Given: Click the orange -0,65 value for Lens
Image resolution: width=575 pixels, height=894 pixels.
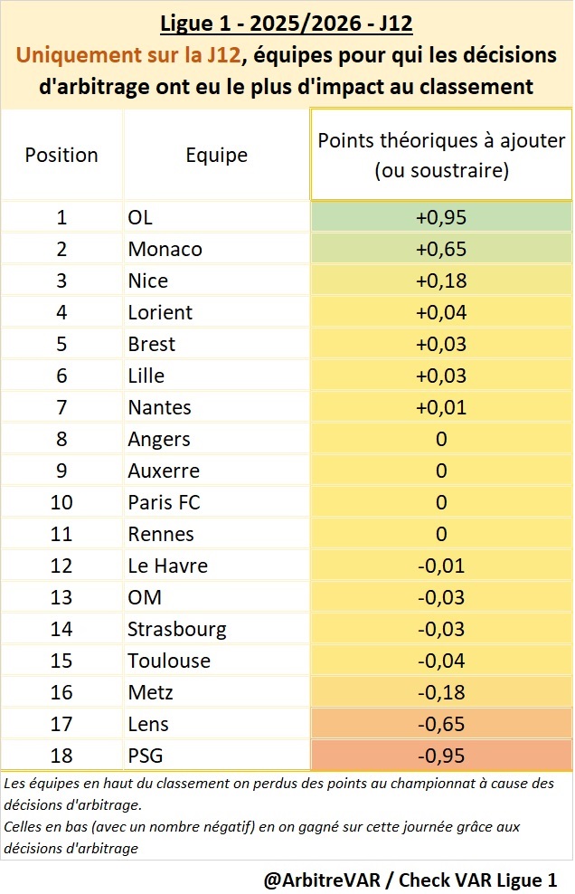Looking at the screenshot, I should click(441, 724).
